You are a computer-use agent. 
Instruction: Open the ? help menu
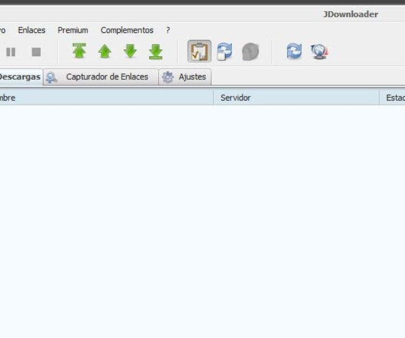(x=168, y=30)
